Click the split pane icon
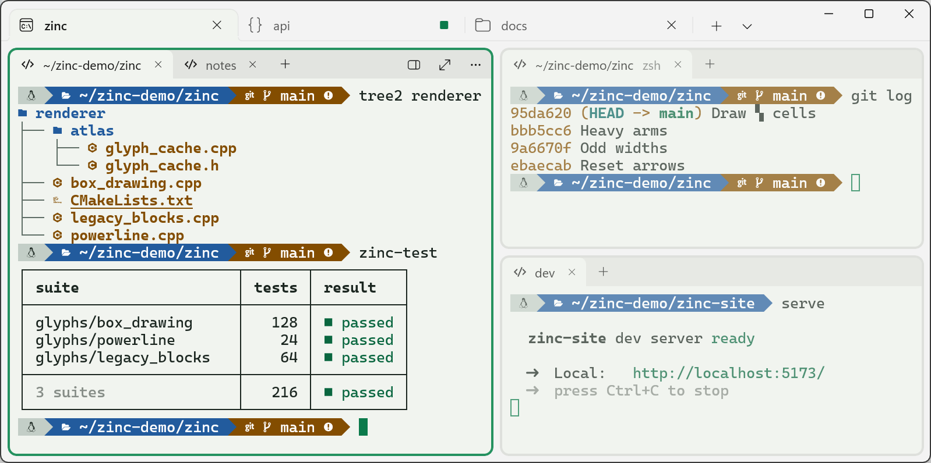Image resolution: width=931 pixels, height=463 pixels. [x=414, y=65]
